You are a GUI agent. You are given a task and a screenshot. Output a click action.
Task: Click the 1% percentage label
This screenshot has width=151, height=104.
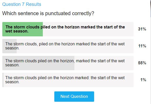pyautogui.click(x=143, y=80)
